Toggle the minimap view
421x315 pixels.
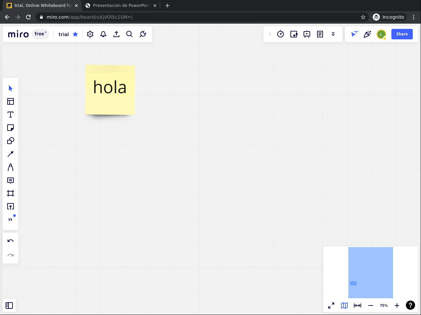pos(344,305)
